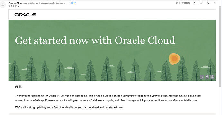Reply to the Oracle Cloud email
The width and height of the screenshot is (222, 115).
[x=208, y=3]
